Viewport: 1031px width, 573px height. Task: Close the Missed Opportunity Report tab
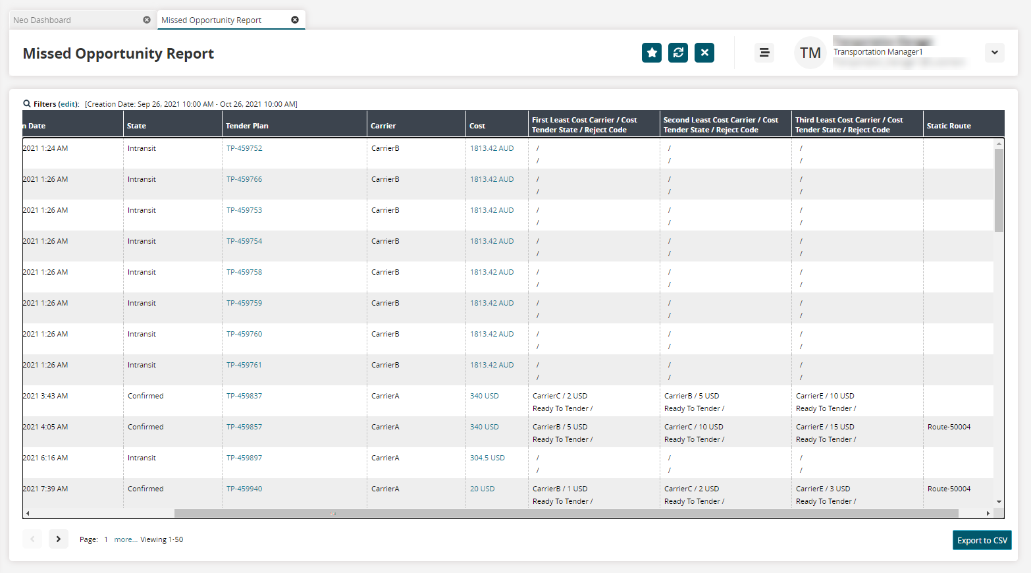[295, 20]
